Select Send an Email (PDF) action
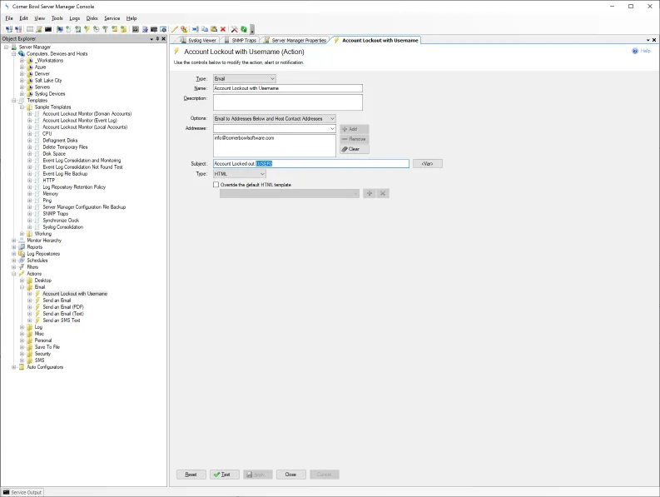 (63, 307)
